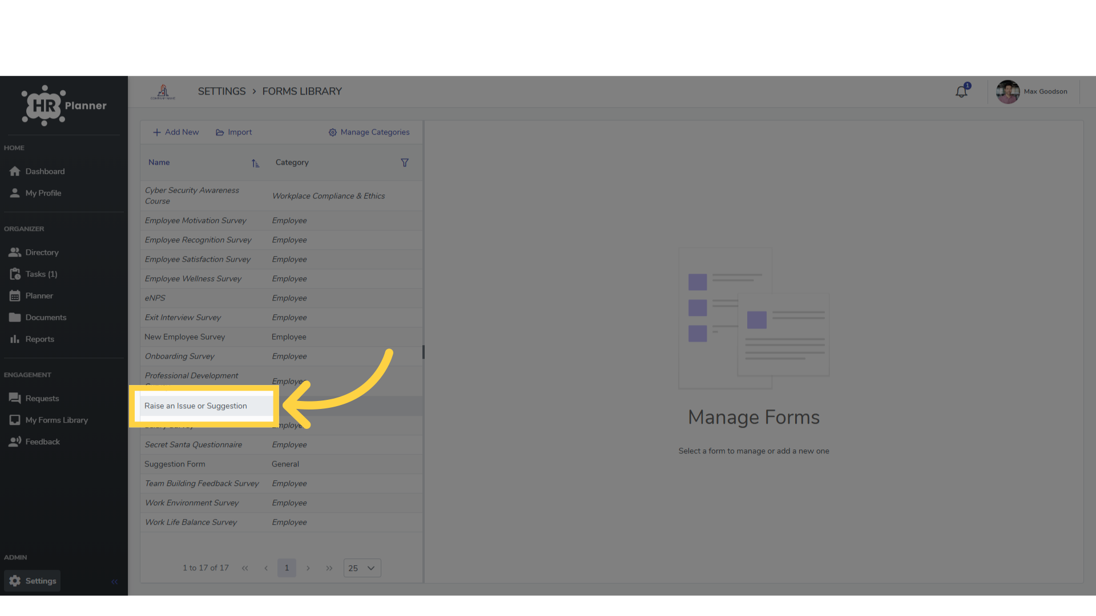The width and height of the screenshot is (1096, 616).
Task: Sort forms by Name column arrow
Action: 255,163
